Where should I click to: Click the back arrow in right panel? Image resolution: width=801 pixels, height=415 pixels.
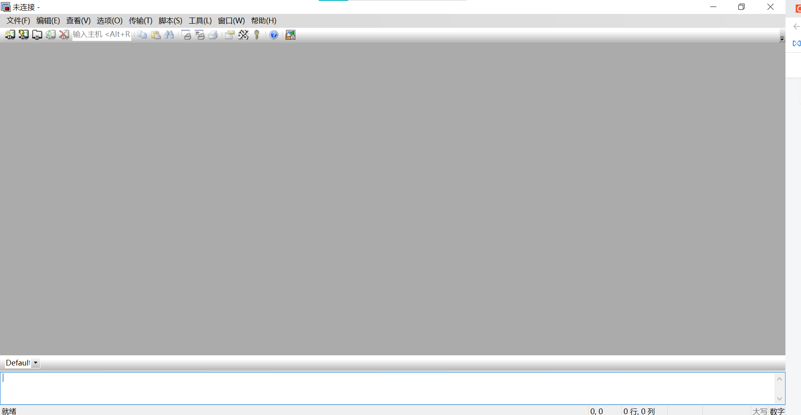coord(796,27)
